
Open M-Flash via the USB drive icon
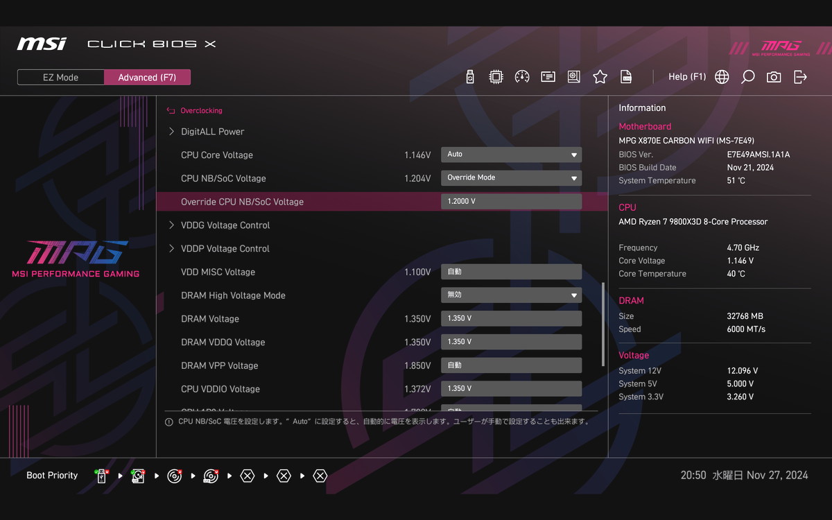pos(470,77)
